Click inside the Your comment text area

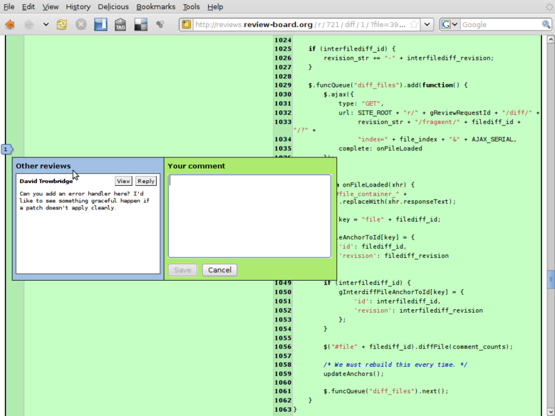tap(250, 216)
